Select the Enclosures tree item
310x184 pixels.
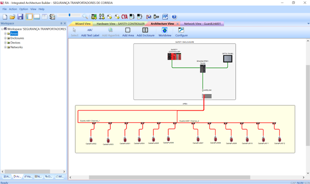pos(17,38)
